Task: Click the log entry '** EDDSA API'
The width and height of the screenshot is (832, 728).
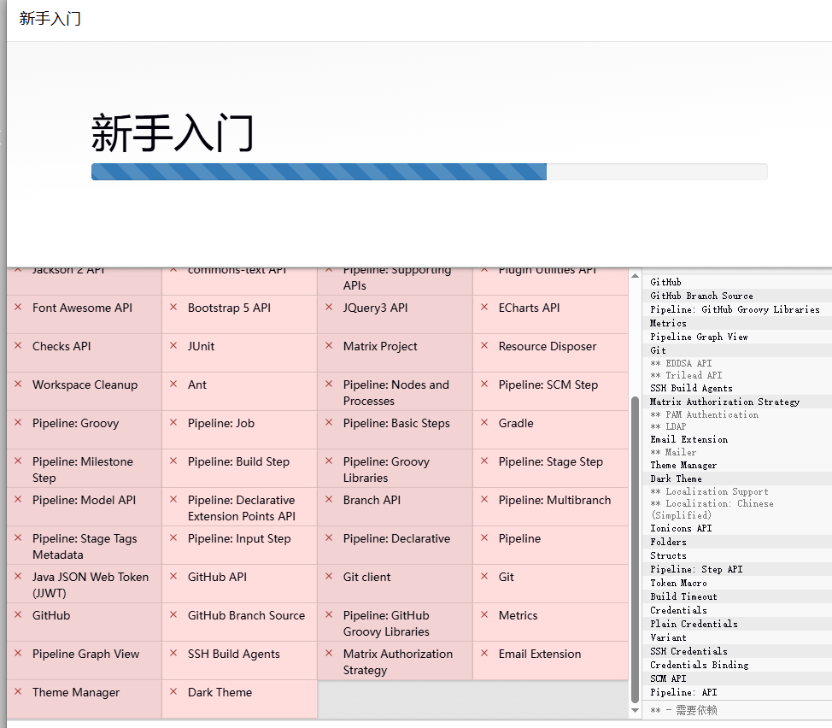Action: click(681, 363)
